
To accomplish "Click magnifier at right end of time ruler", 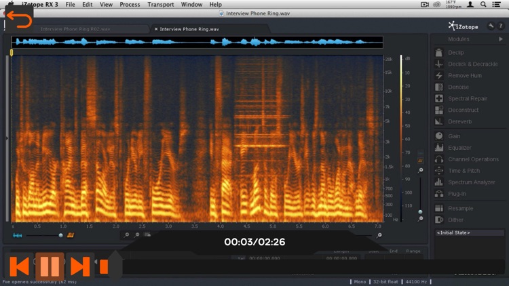I will click(379, 235).
